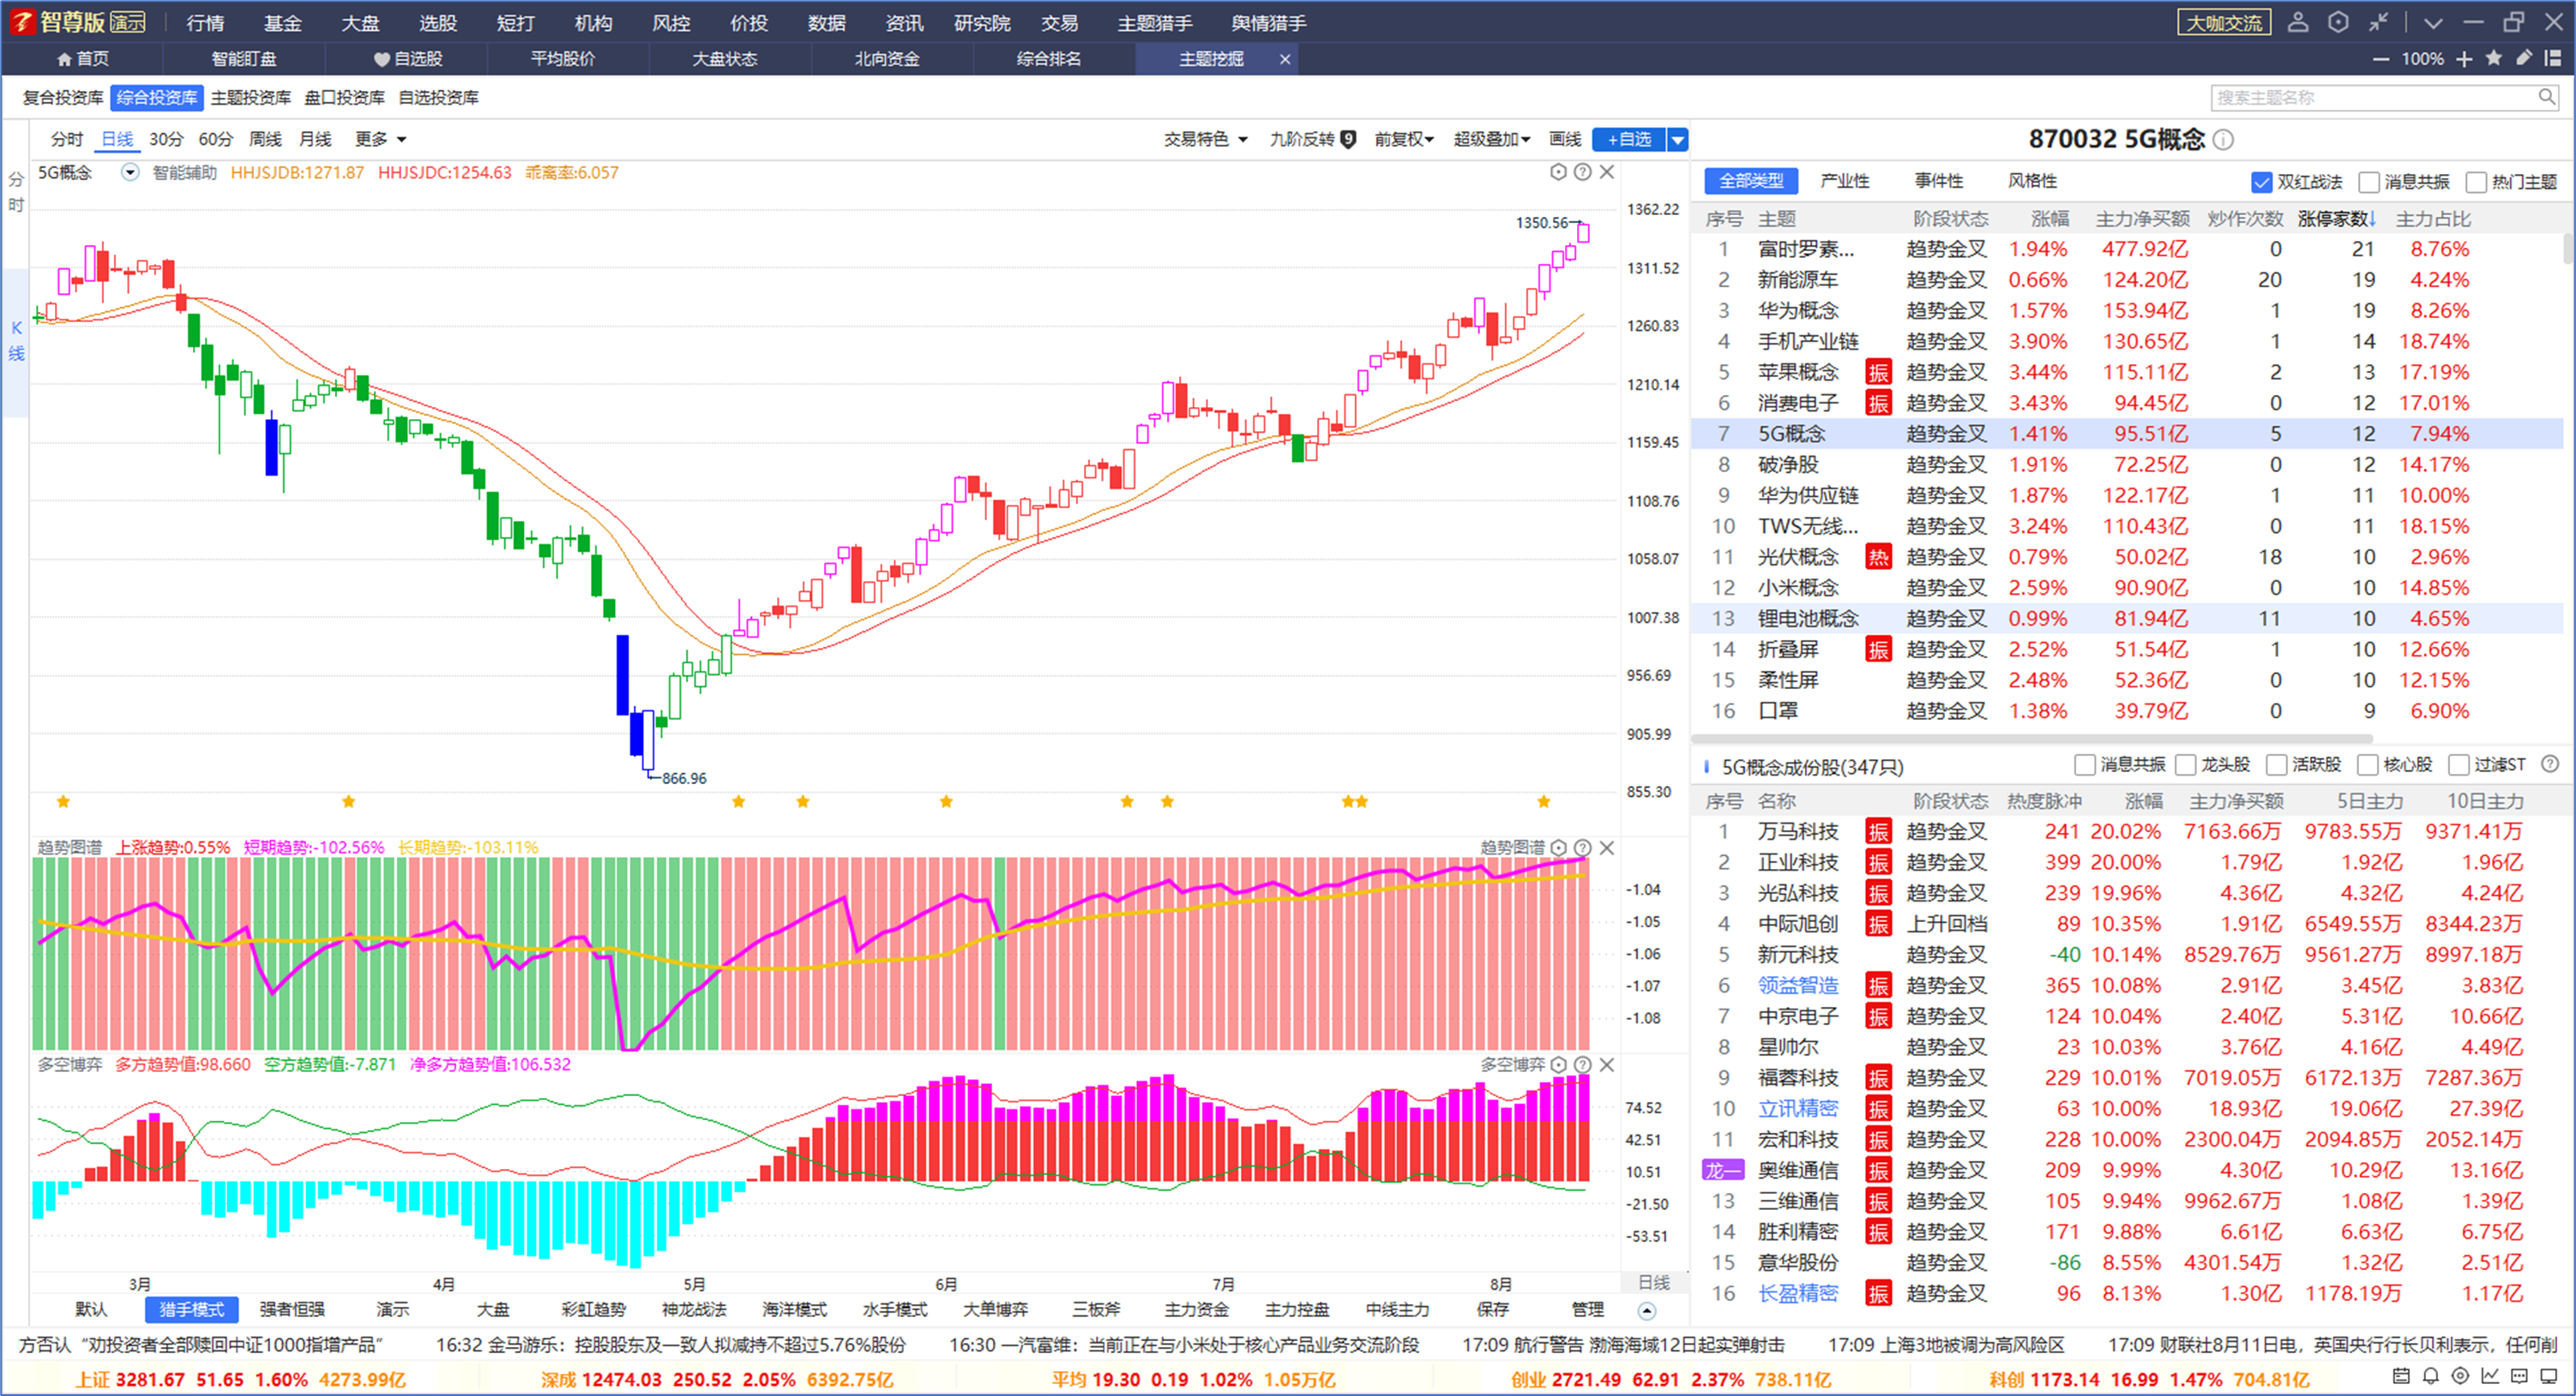
Task: Click the info icon beside 5G概念 title
Action: coord(2223,140)
